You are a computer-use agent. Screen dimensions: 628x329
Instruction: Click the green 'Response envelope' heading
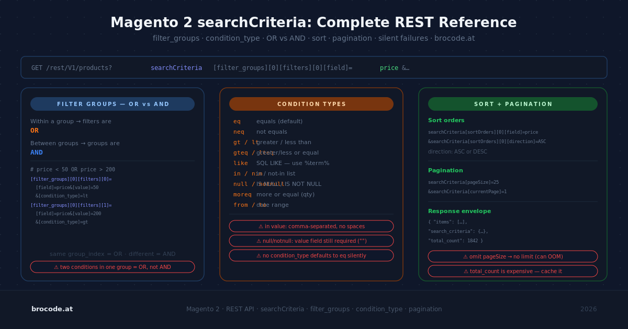(459, 211)
